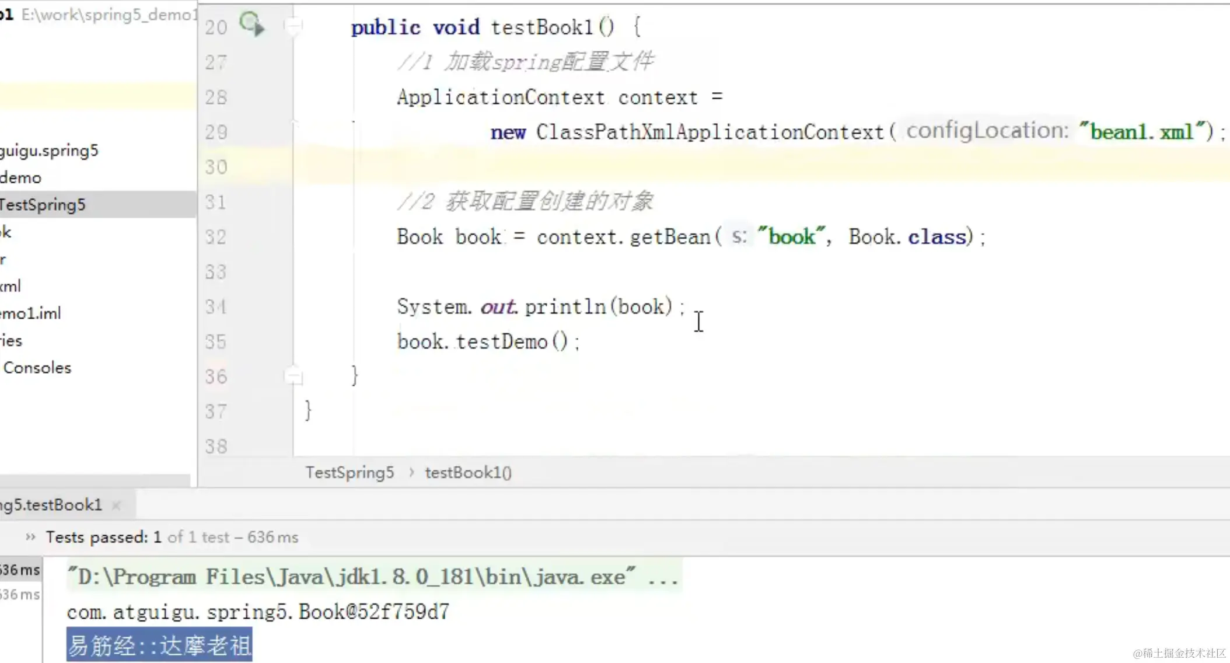1230x663 pixels.
Task: Expand the folded java.exe command ellipsis
Action: pyautogui.click(x=663, y=578)
